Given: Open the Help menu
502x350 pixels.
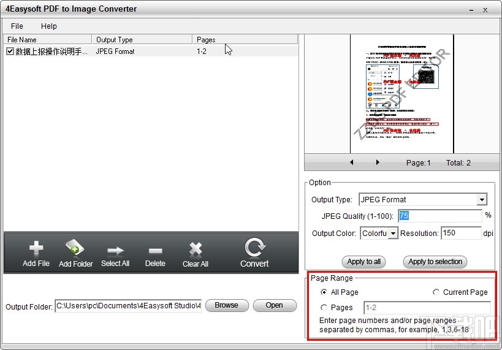Looking at the screenshot, I should coord(49,26).
